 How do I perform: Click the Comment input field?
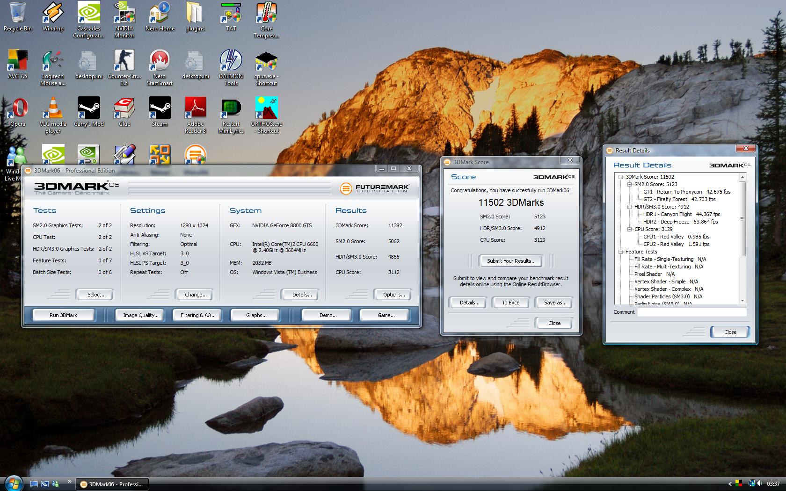tap(692, 312)
